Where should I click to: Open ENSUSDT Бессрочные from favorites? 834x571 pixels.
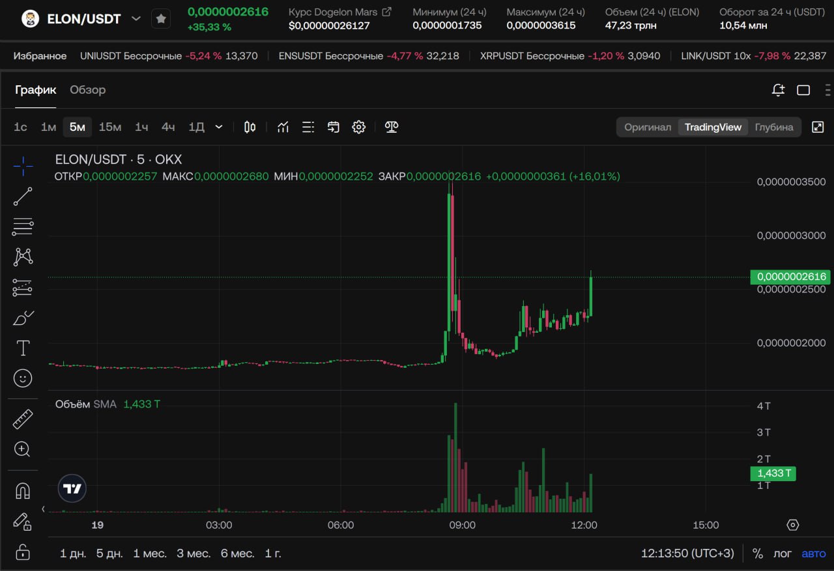point(369,56)
